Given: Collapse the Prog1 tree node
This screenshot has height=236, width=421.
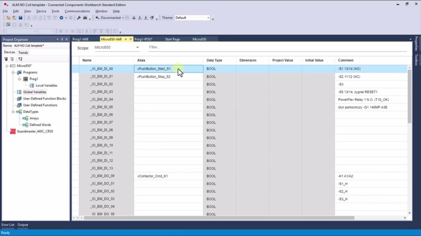Looking at the screenshot, I should [x=19, y=79].
